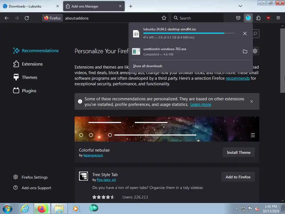The height and width of the screenshot is (214, 285).
Task: Click the green round taskbar app icon
Action: 94,208
